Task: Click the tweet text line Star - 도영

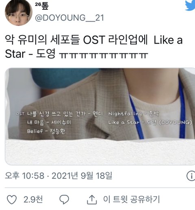Action: click(30, 54)
